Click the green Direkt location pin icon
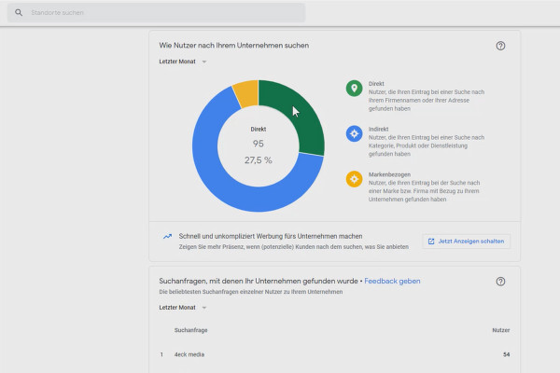The image size is (560, 373). [354, 89]
